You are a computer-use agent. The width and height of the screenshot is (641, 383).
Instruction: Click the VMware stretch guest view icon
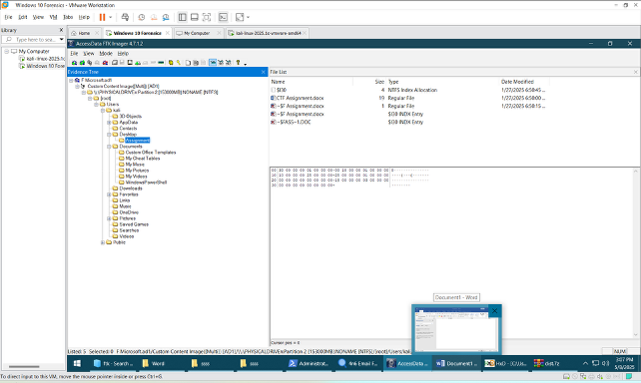click(x=240, y=17)
